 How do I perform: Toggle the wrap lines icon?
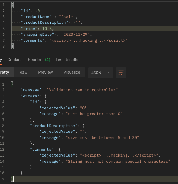(121, 73)
